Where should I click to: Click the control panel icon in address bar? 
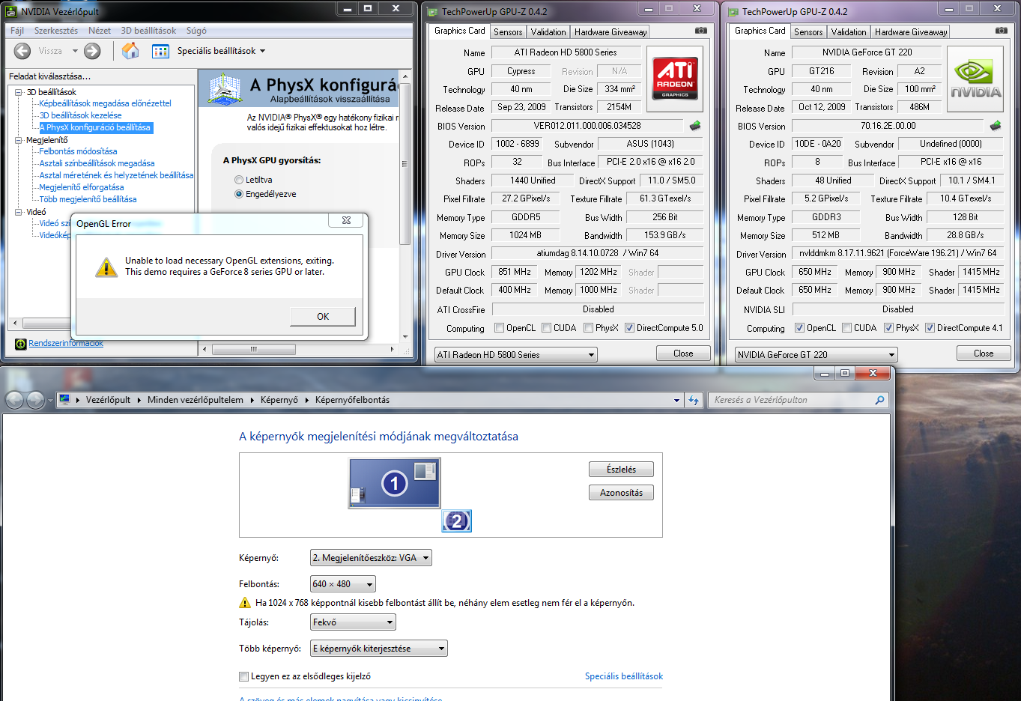(65, 400)
